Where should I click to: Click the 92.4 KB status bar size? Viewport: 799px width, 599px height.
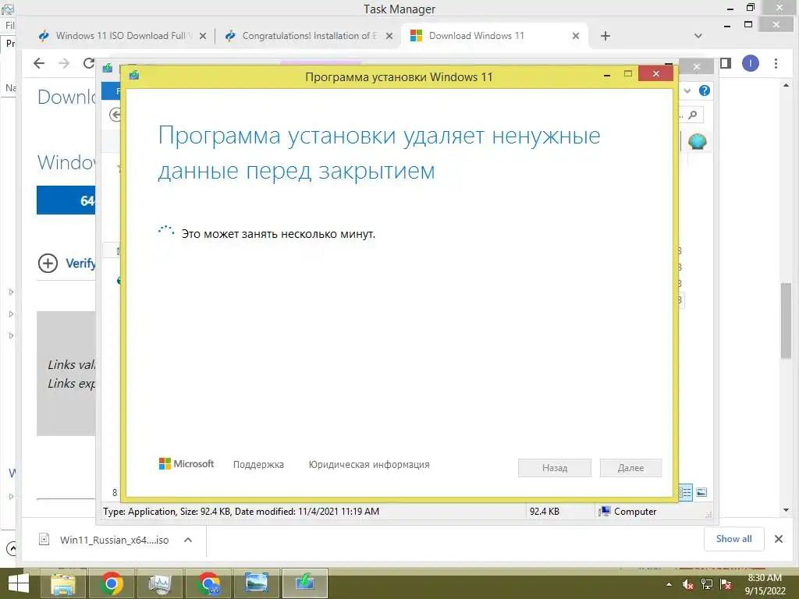point(544,512)
